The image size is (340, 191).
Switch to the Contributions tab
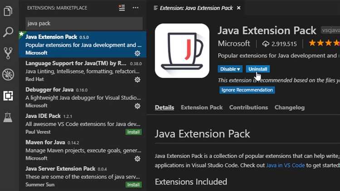pyautogui.click(x=248, y=108)
